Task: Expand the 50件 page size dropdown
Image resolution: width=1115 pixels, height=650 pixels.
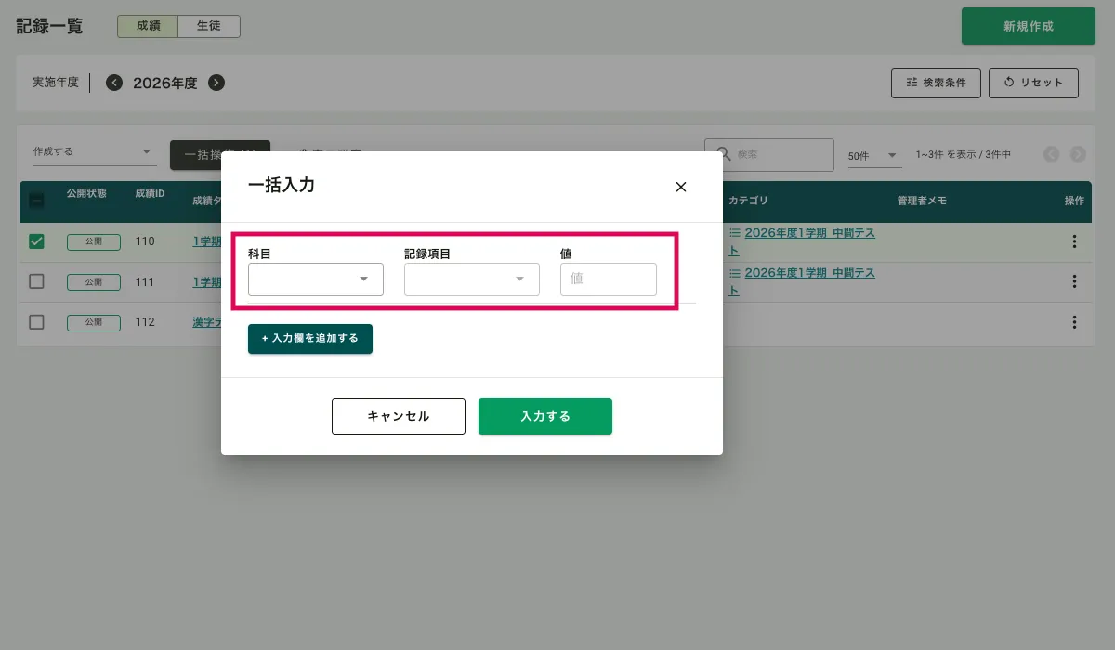Action: pyautogui.click(x=873, y=155)
